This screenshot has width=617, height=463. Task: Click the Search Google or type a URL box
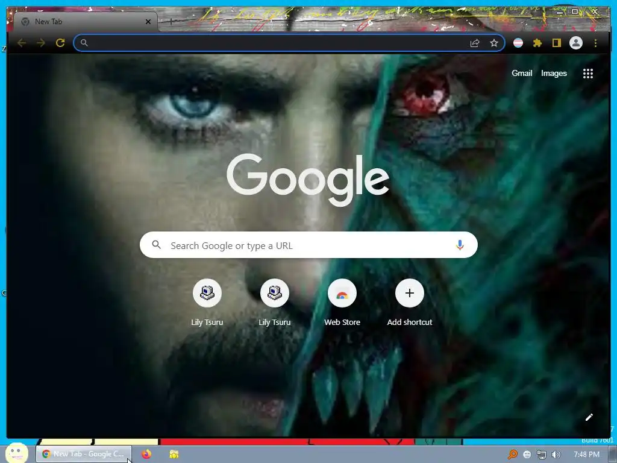coord(309,245)
